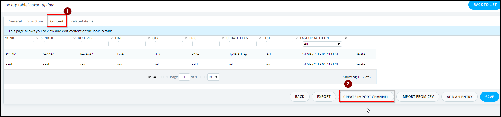Click IMPORT FROM CSV button
This screenshot has width=501, height=117.
click(418, 97)
